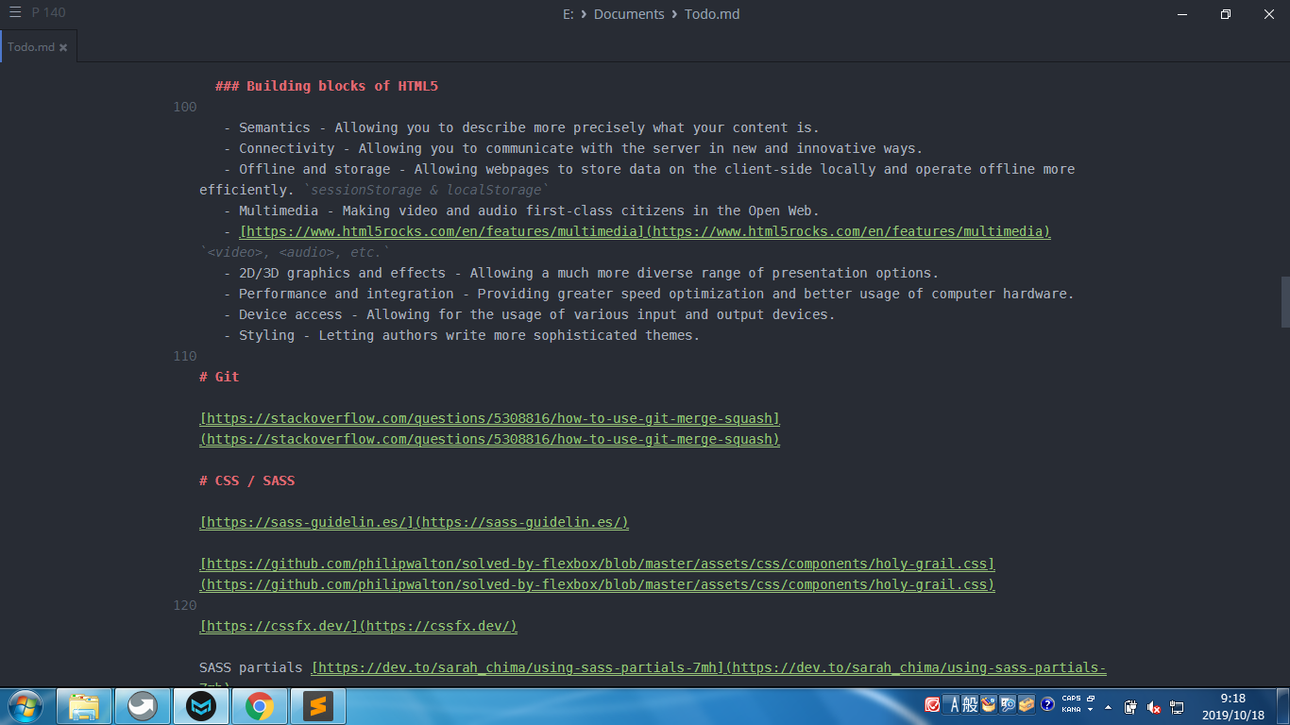
Task: Select the Todo.md tab
Action: coord(38,46)
